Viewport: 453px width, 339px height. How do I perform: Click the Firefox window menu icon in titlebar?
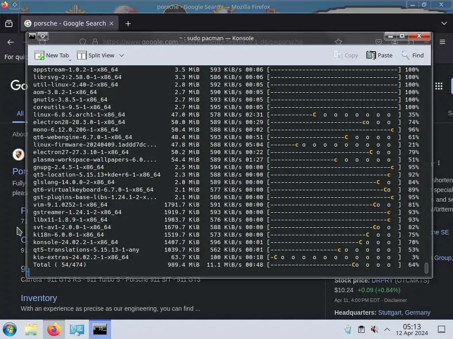coord(4,4)
